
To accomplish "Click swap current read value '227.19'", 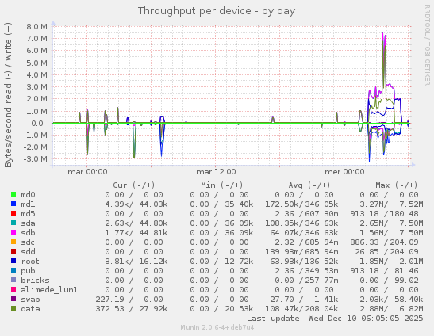I will pos(109,300).
